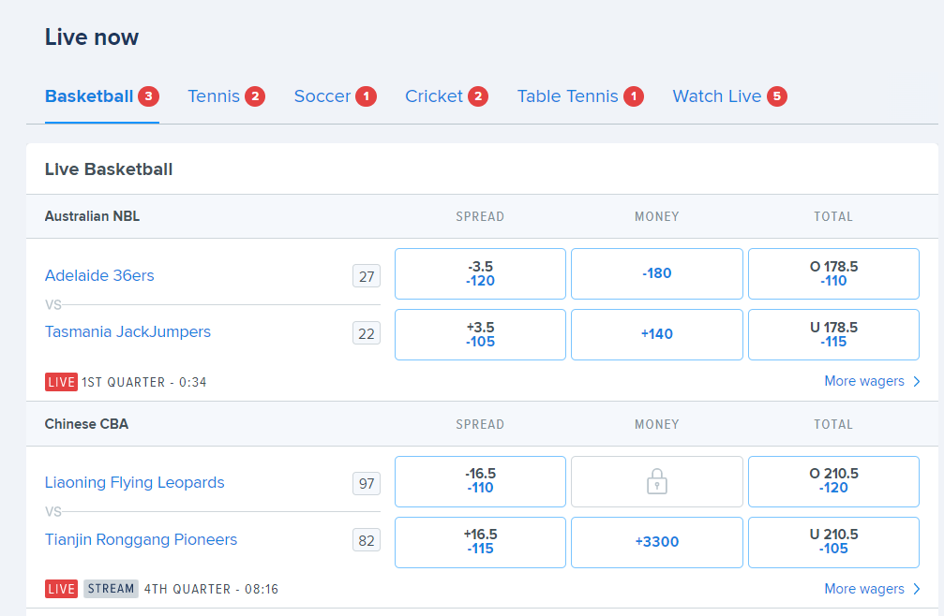This screenshot has width=944, height=616.
Task: Click the '4TH QUARTER - 08:16' status
Action: click(211, 589)
